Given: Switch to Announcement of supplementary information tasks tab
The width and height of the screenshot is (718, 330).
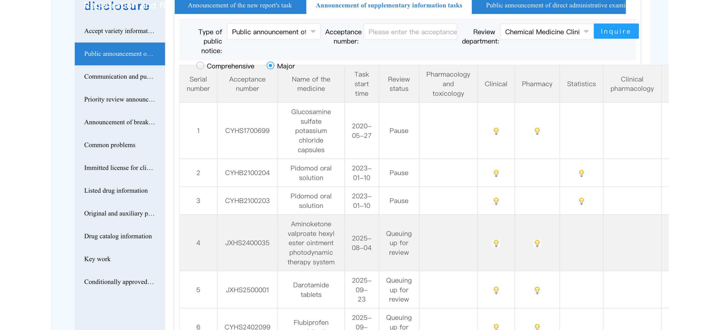Looking at the screenshot, I should click(x=389, y=5).
